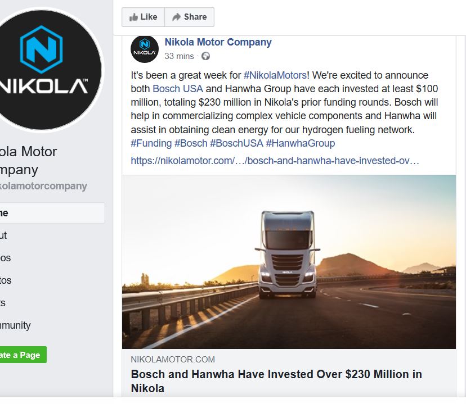Open the truck photo link preview
466x404 pixels.
pyautogui.click(x=289, y=262)
